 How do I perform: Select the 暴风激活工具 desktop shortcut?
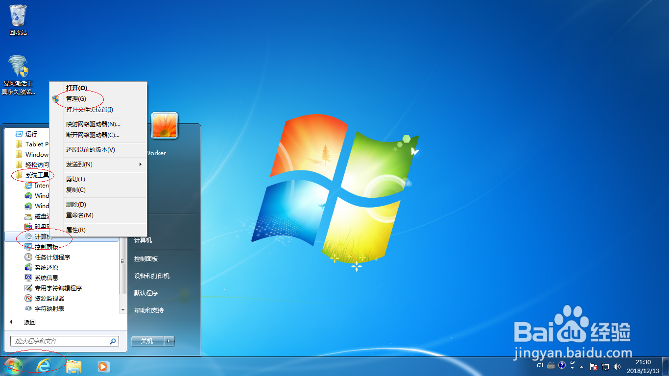[x=19, y=75]
